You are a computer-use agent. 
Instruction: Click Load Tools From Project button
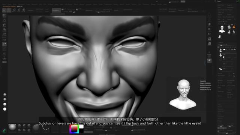[225, 10]
